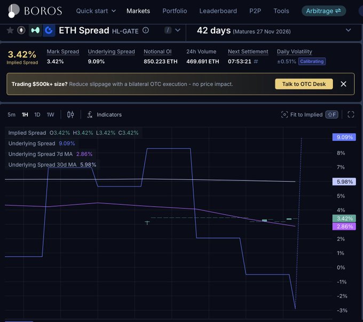
Task: Go to the P2P page
Action: pos(255,11)
